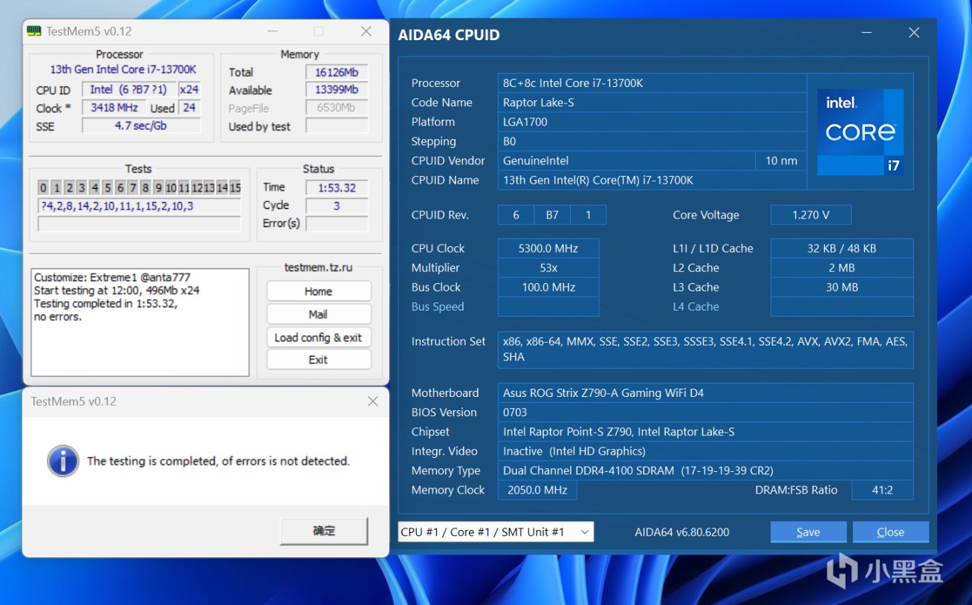Click the blue information icon in the dialog
Image resolution: width=972 pixels, height=605 pixels.
click(x=63, y=461)
